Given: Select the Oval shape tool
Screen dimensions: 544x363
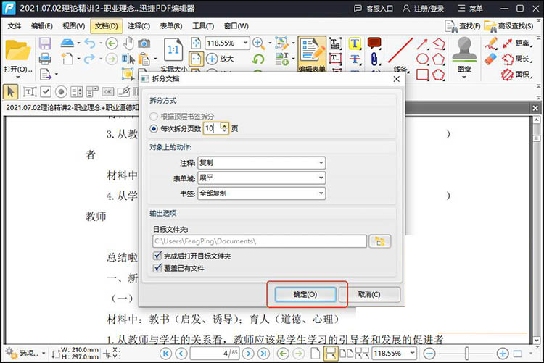Looking at the screenshot, I should tap(422, 59).
